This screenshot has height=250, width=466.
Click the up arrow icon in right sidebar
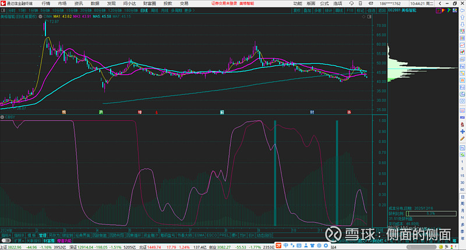coord(463,17)
